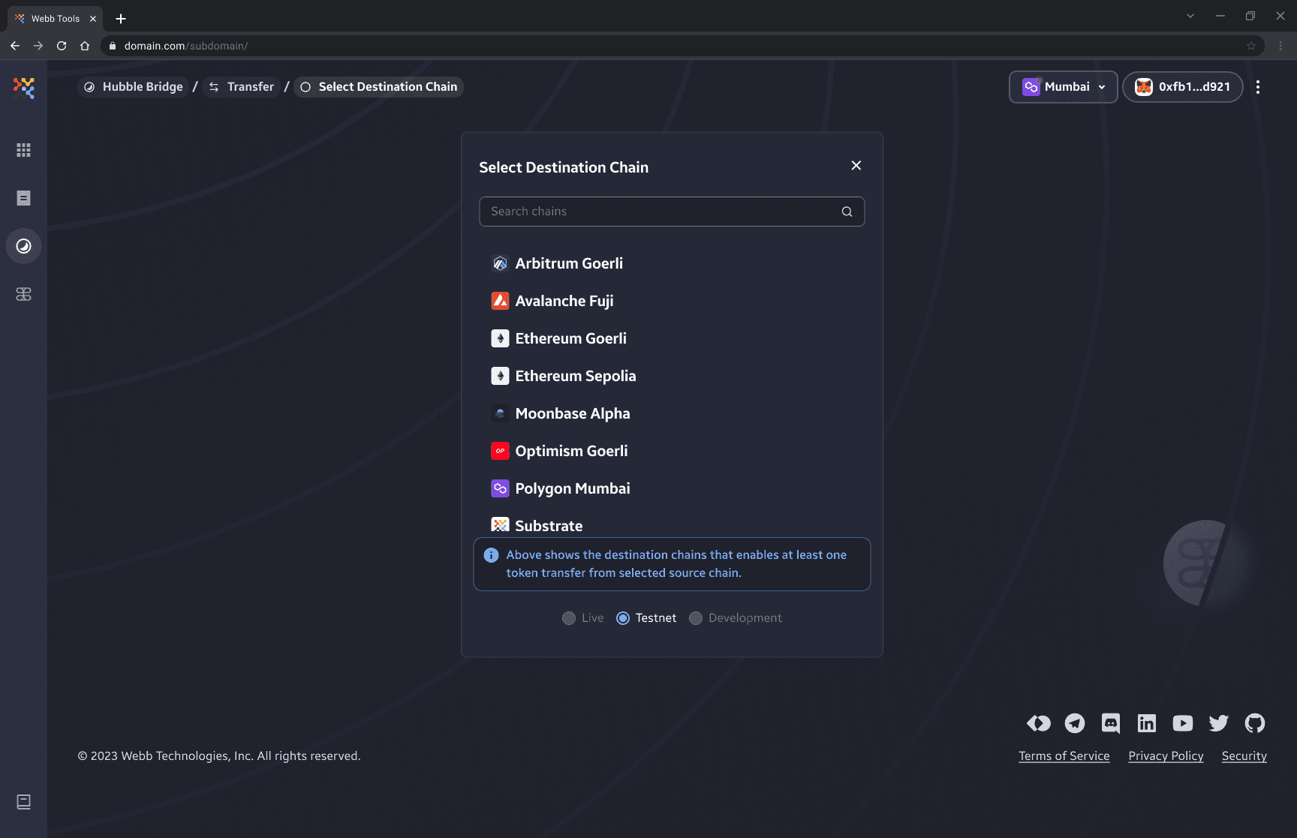The image size is (1297, 838).
Task: Open the Discord footer icon
Action: coord(1111,723)
